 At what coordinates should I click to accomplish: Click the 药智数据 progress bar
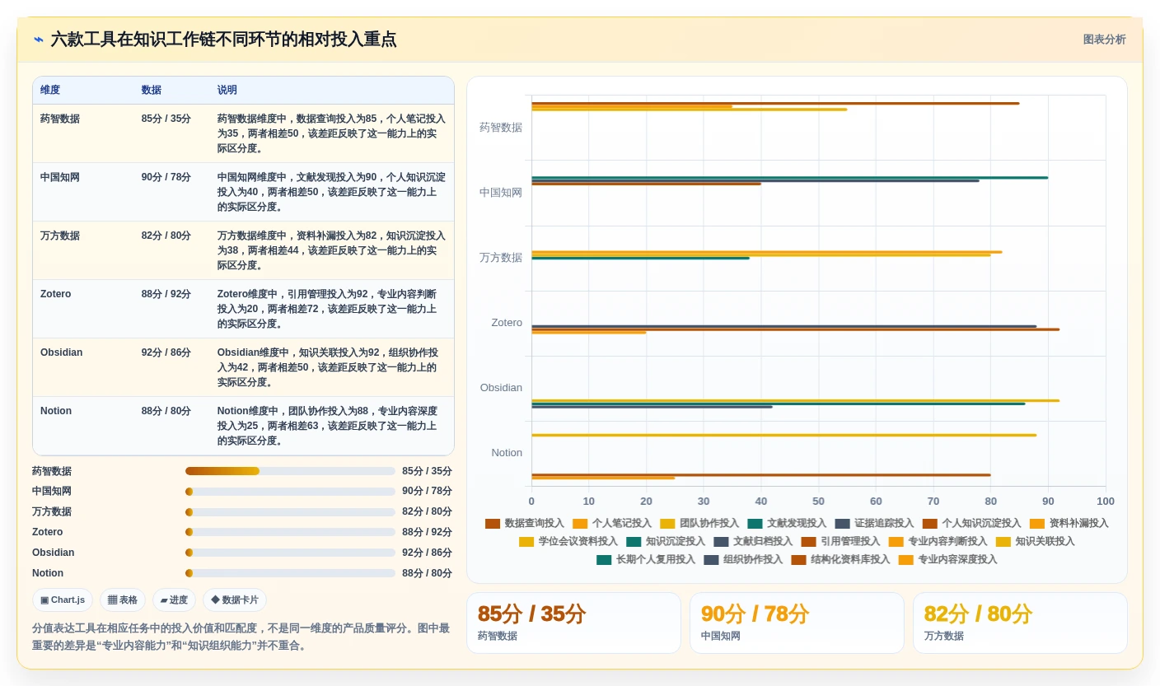[x=290, y=471]
